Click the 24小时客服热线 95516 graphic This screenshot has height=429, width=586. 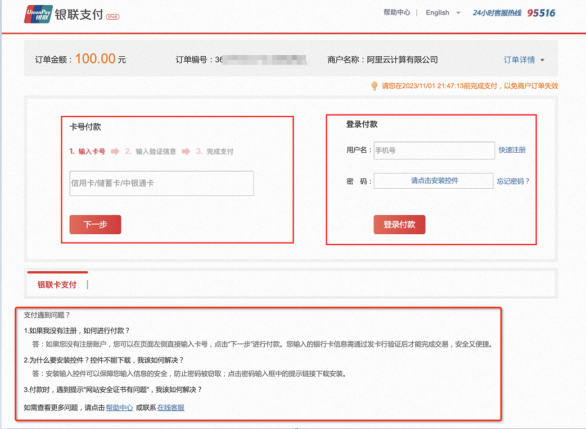pyautogui.click(x=513, y=13)
